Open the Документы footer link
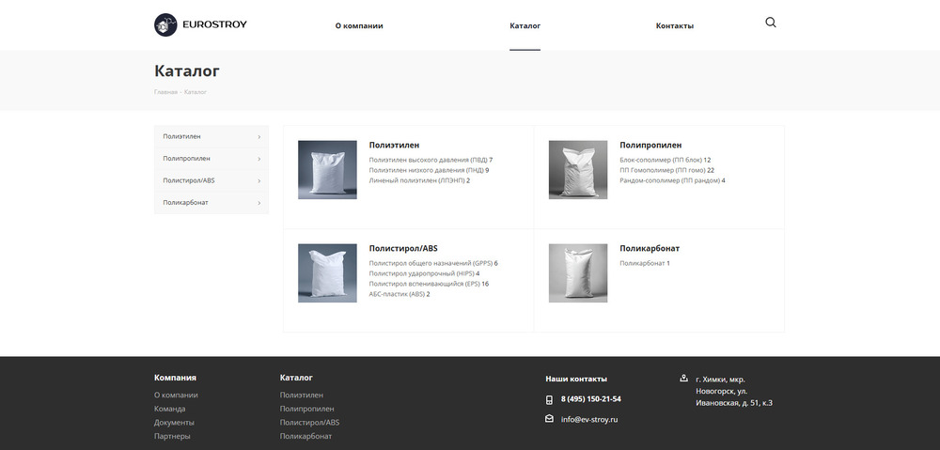This screenshot has height=450, width=940. coord(174,423)
